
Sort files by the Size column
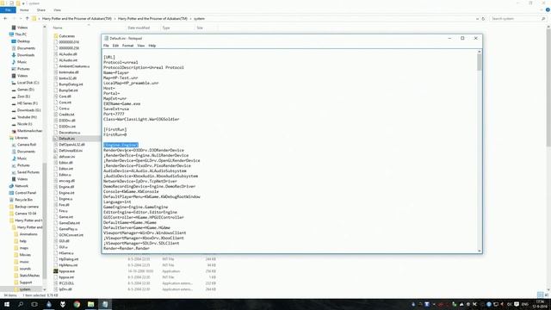(200, 28)
